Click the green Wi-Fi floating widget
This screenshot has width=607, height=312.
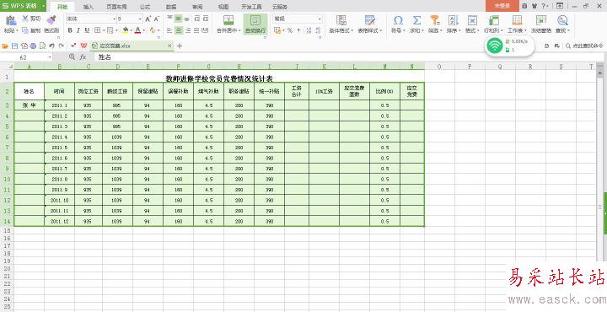pyautogui.click(x=495, y=46)
